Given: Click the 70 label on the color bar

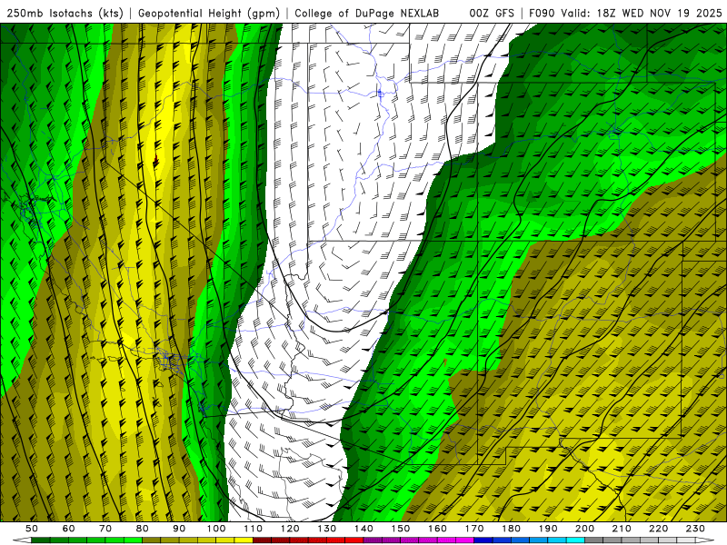Looking at the screenshot, I should [105, 529].
